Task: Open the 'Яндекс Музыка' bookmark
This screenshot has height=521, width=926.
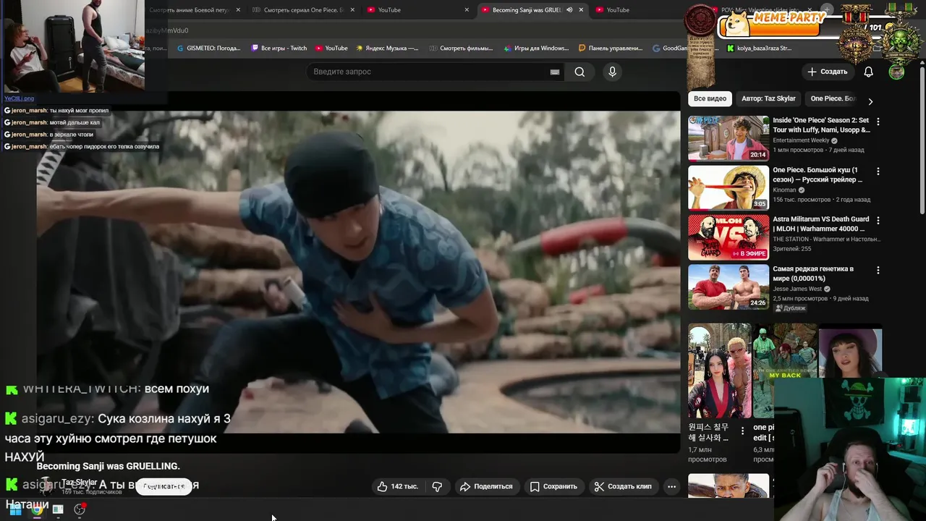Action: [x=387, y=48]
